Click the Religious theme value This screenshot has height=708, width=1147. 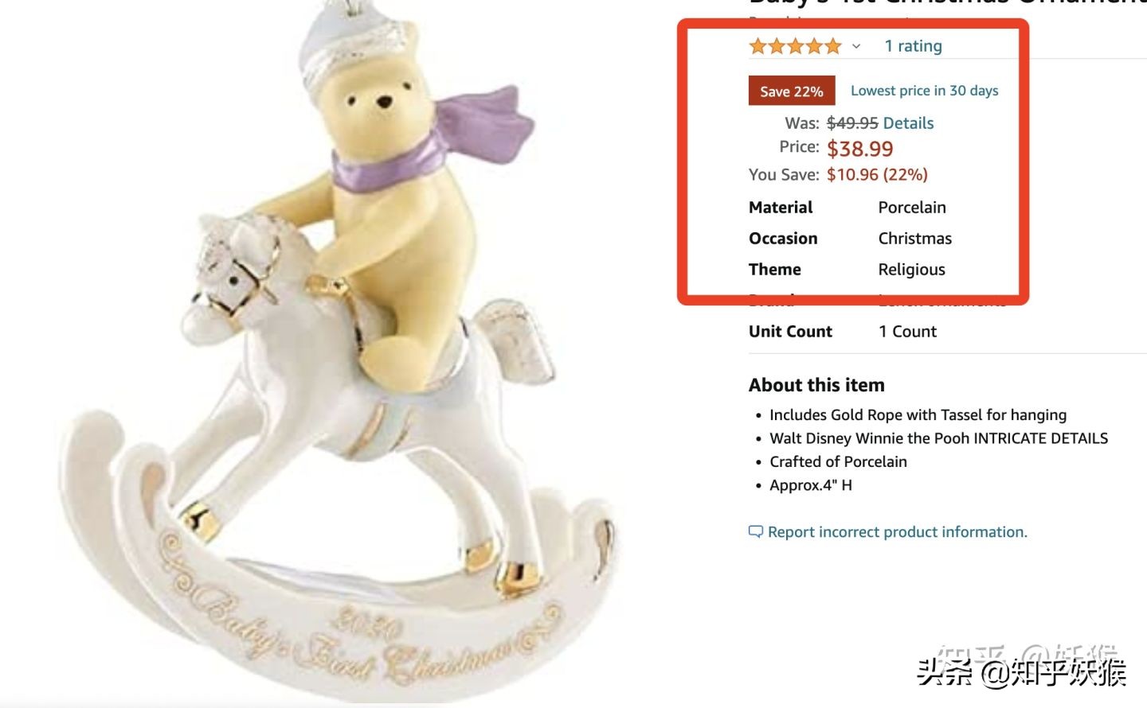[911, 270]
